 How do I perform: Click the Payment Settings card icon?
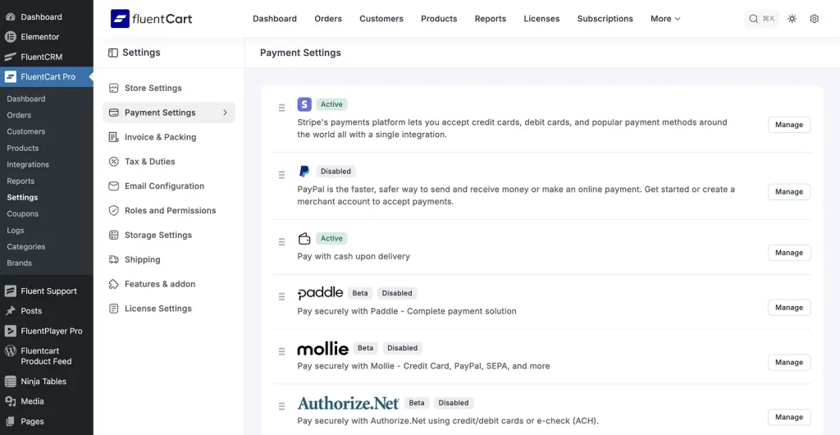[113, 112]
